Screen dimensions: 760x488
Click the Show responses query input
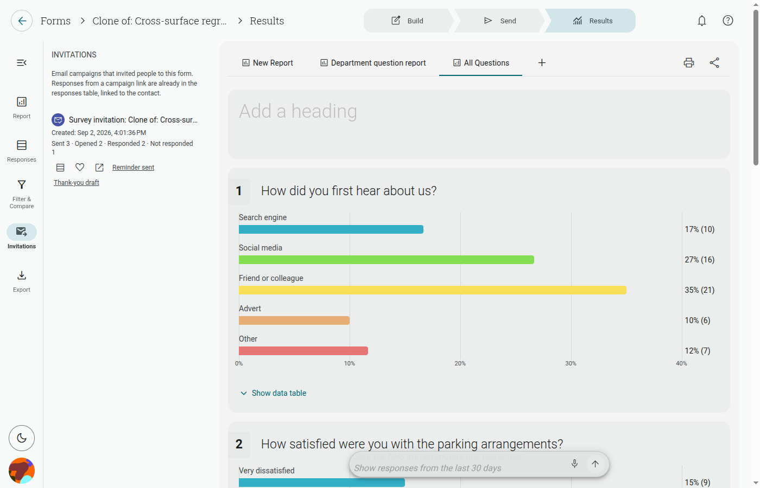459,468
